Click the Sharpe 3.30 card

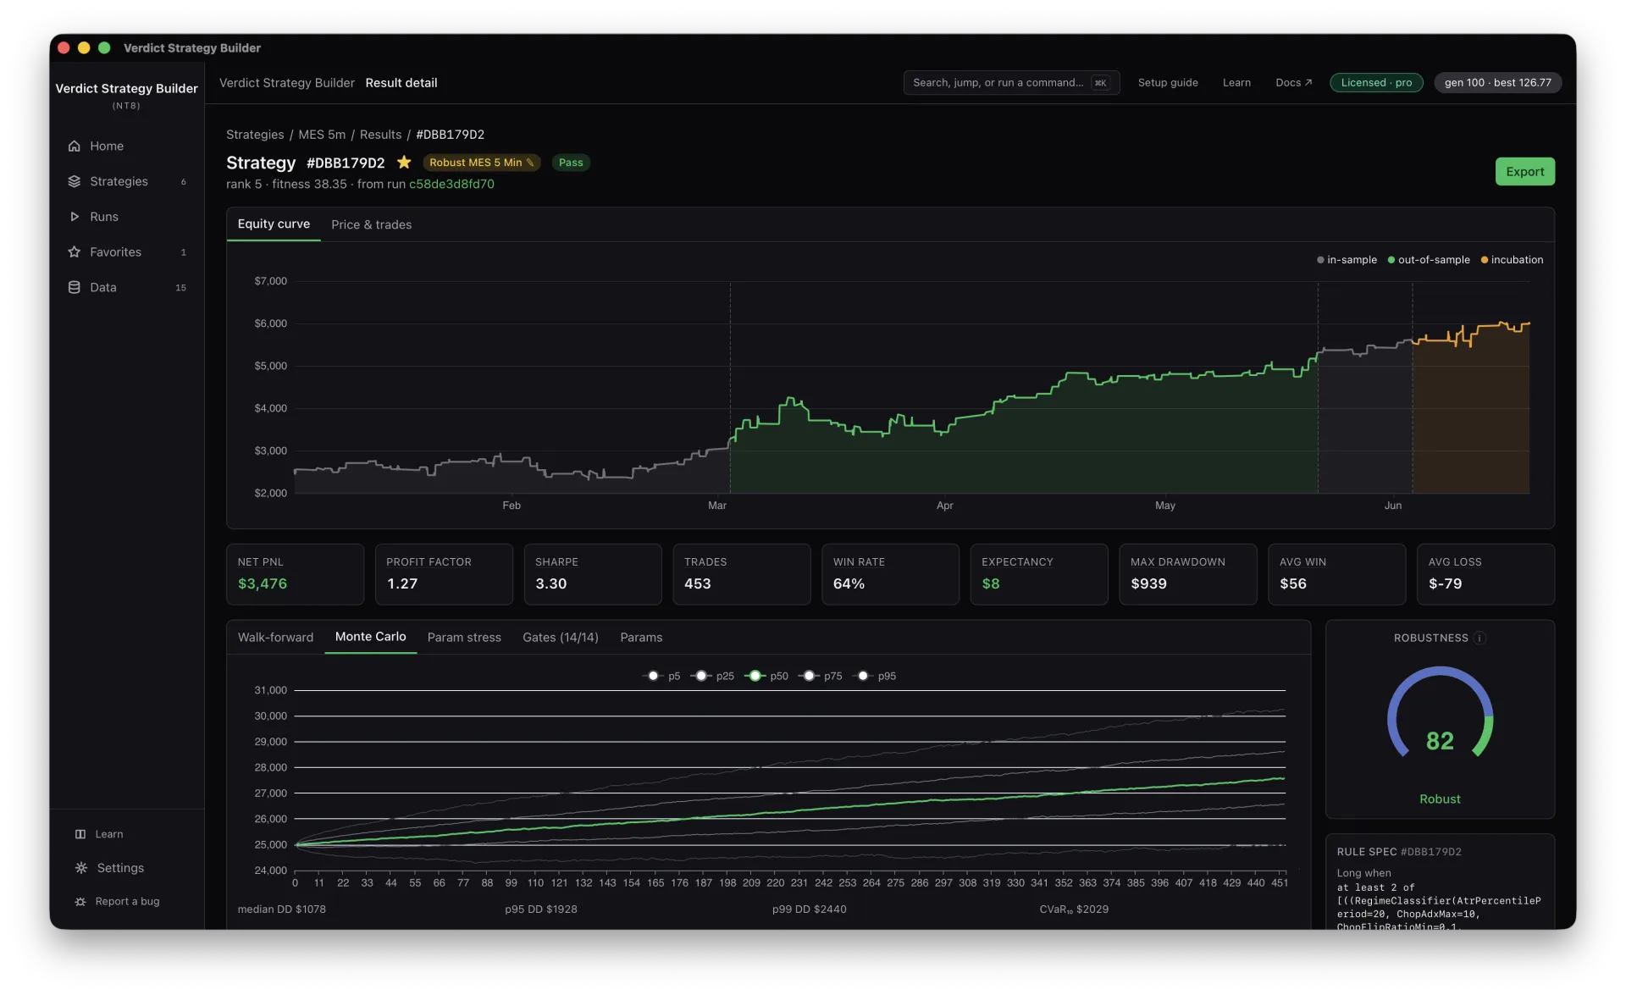pos(593,574)
